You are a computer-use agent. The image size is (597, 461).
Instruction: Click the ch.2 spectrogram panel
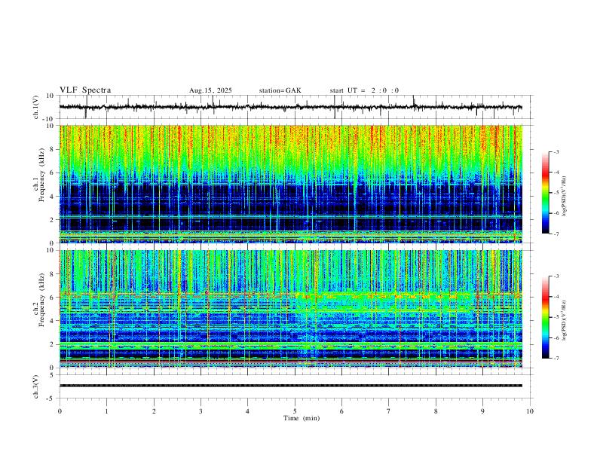(291, 309)
